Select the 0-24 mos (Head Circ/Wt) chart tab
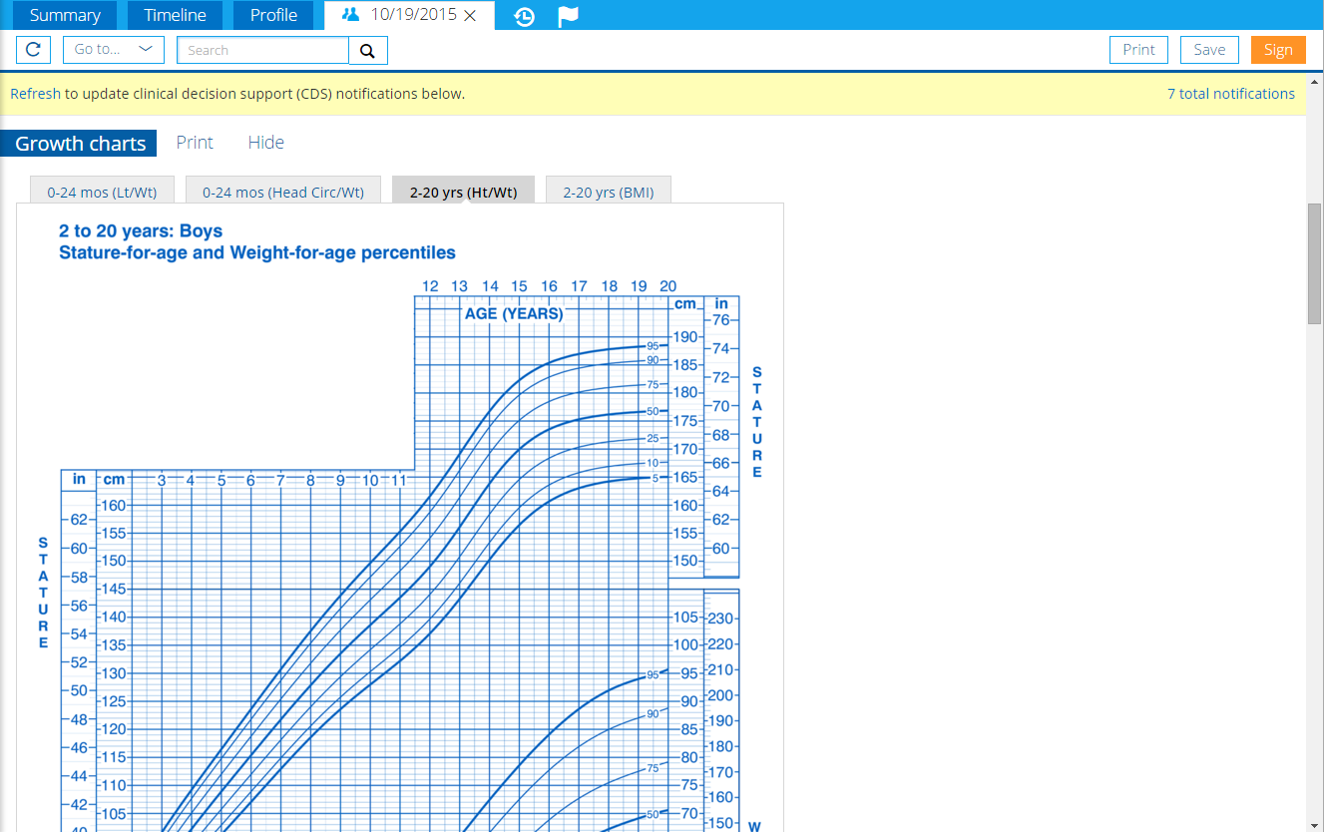 pyautogui.click(x=283, y=193)
